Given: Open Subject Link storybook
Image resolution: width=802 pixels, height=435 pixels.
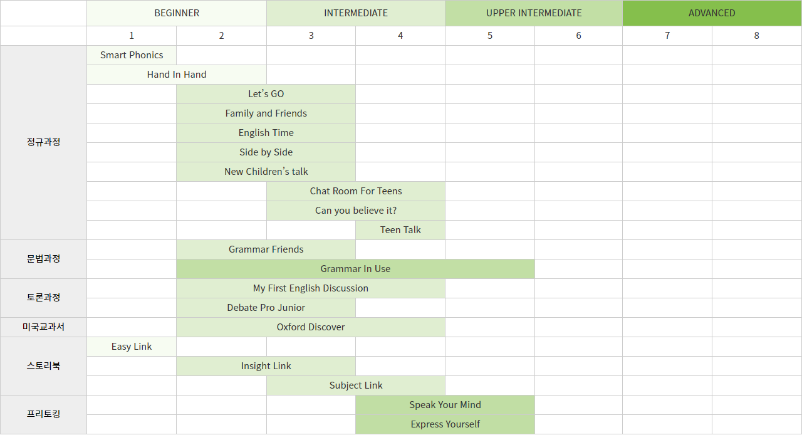Looking at the screenshot, I should tap(356, 385).
